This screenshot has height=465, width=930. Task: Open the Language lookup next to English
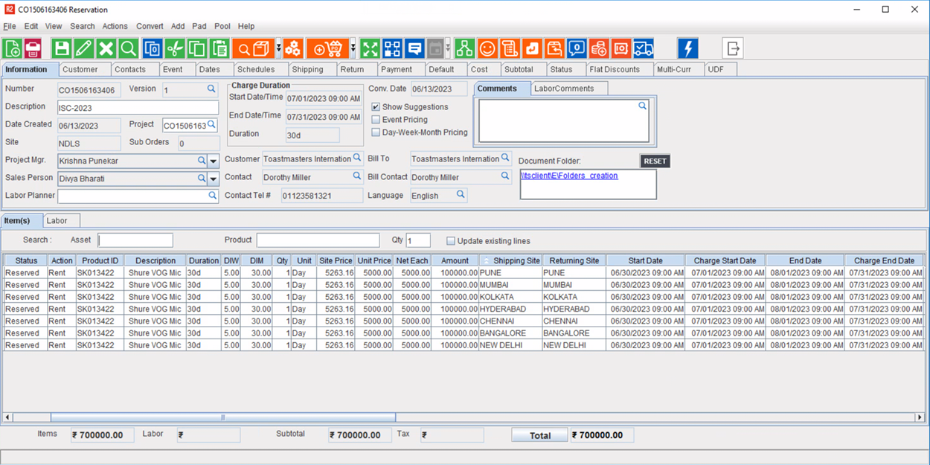(x=461, y=195)
